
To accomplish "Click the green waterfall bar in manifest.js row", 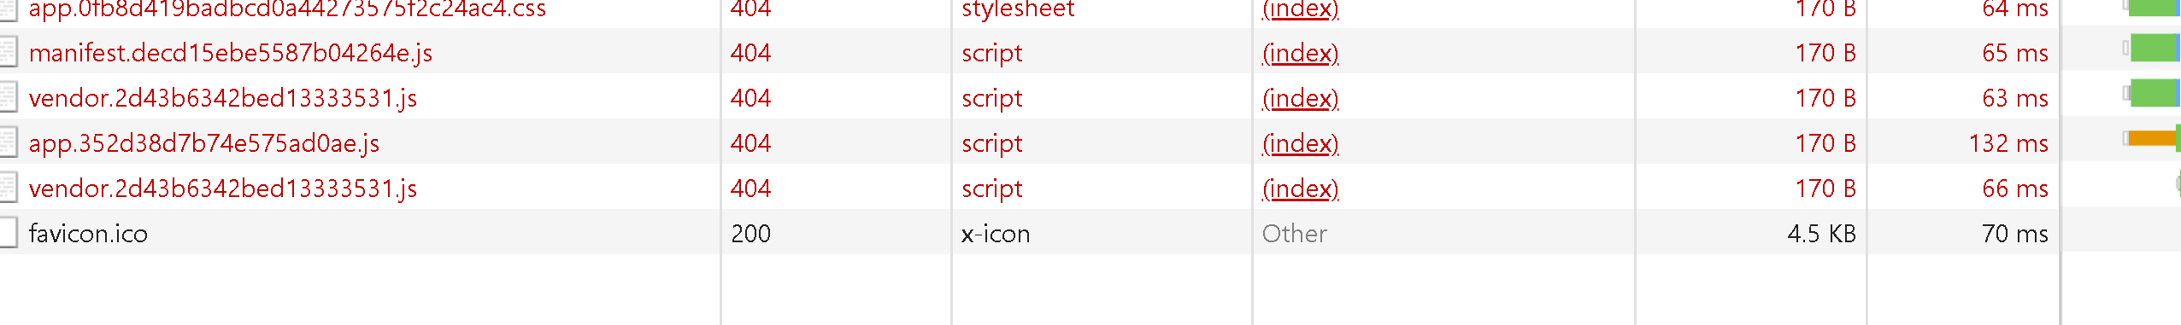I will coord(2154,48).
